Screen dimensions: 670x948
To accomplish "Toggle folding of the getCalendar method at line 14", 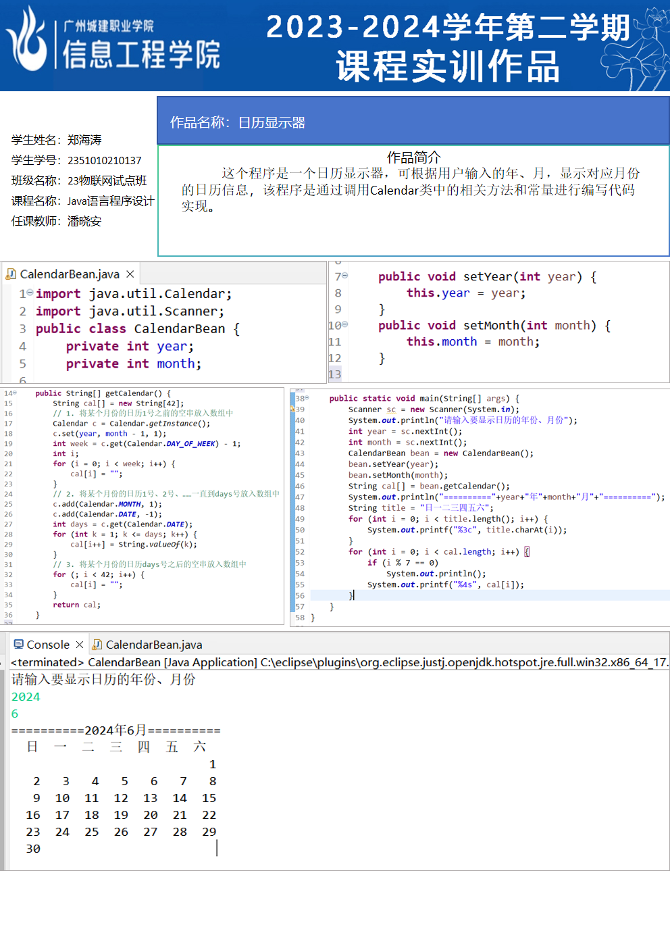I will [x=14, y=393].
